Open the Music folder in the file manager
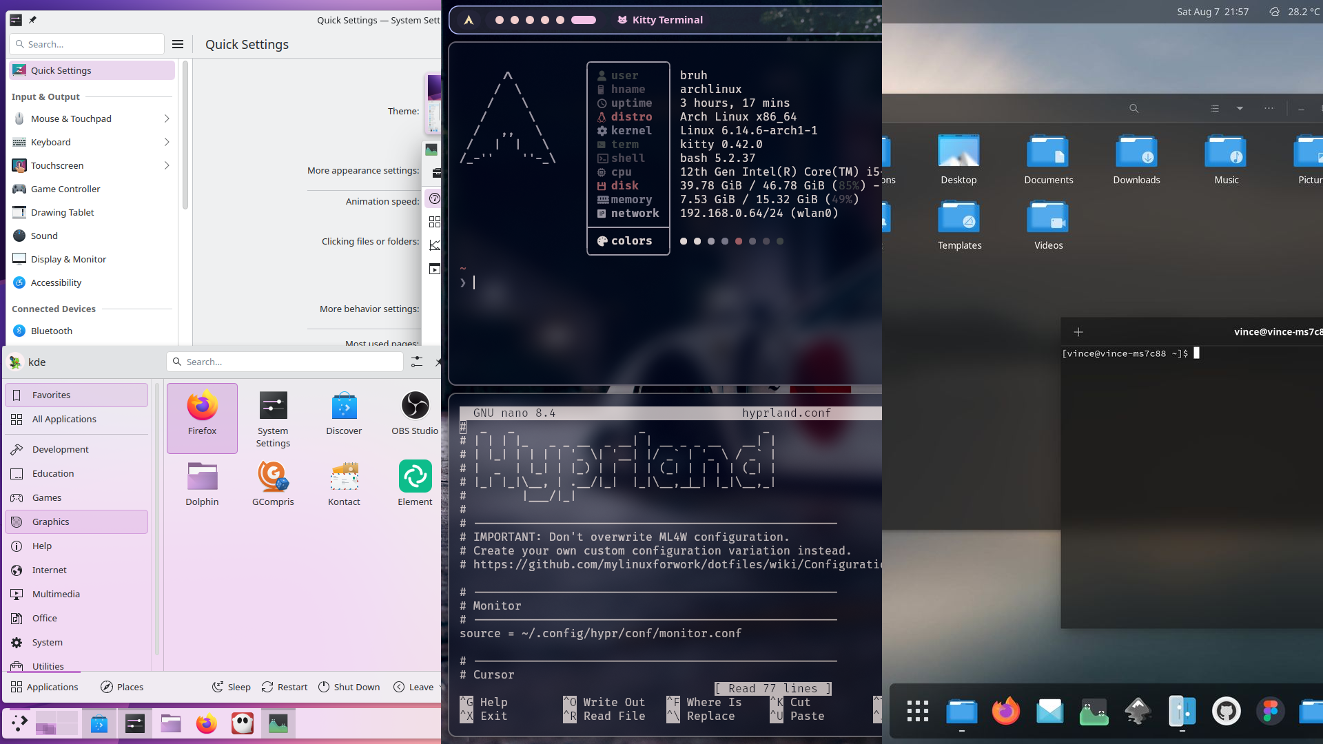 pos(1226,159)
